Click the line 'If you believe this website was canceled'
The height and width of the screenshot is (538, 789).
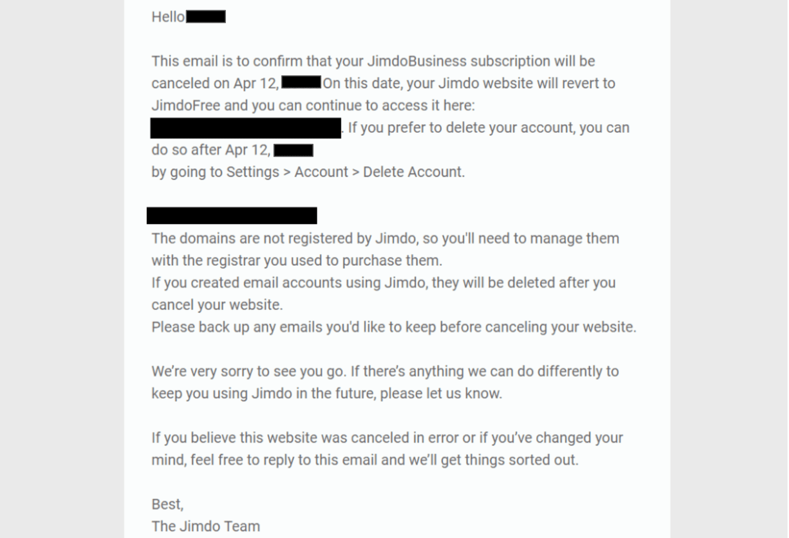click(x=387, y=438)
